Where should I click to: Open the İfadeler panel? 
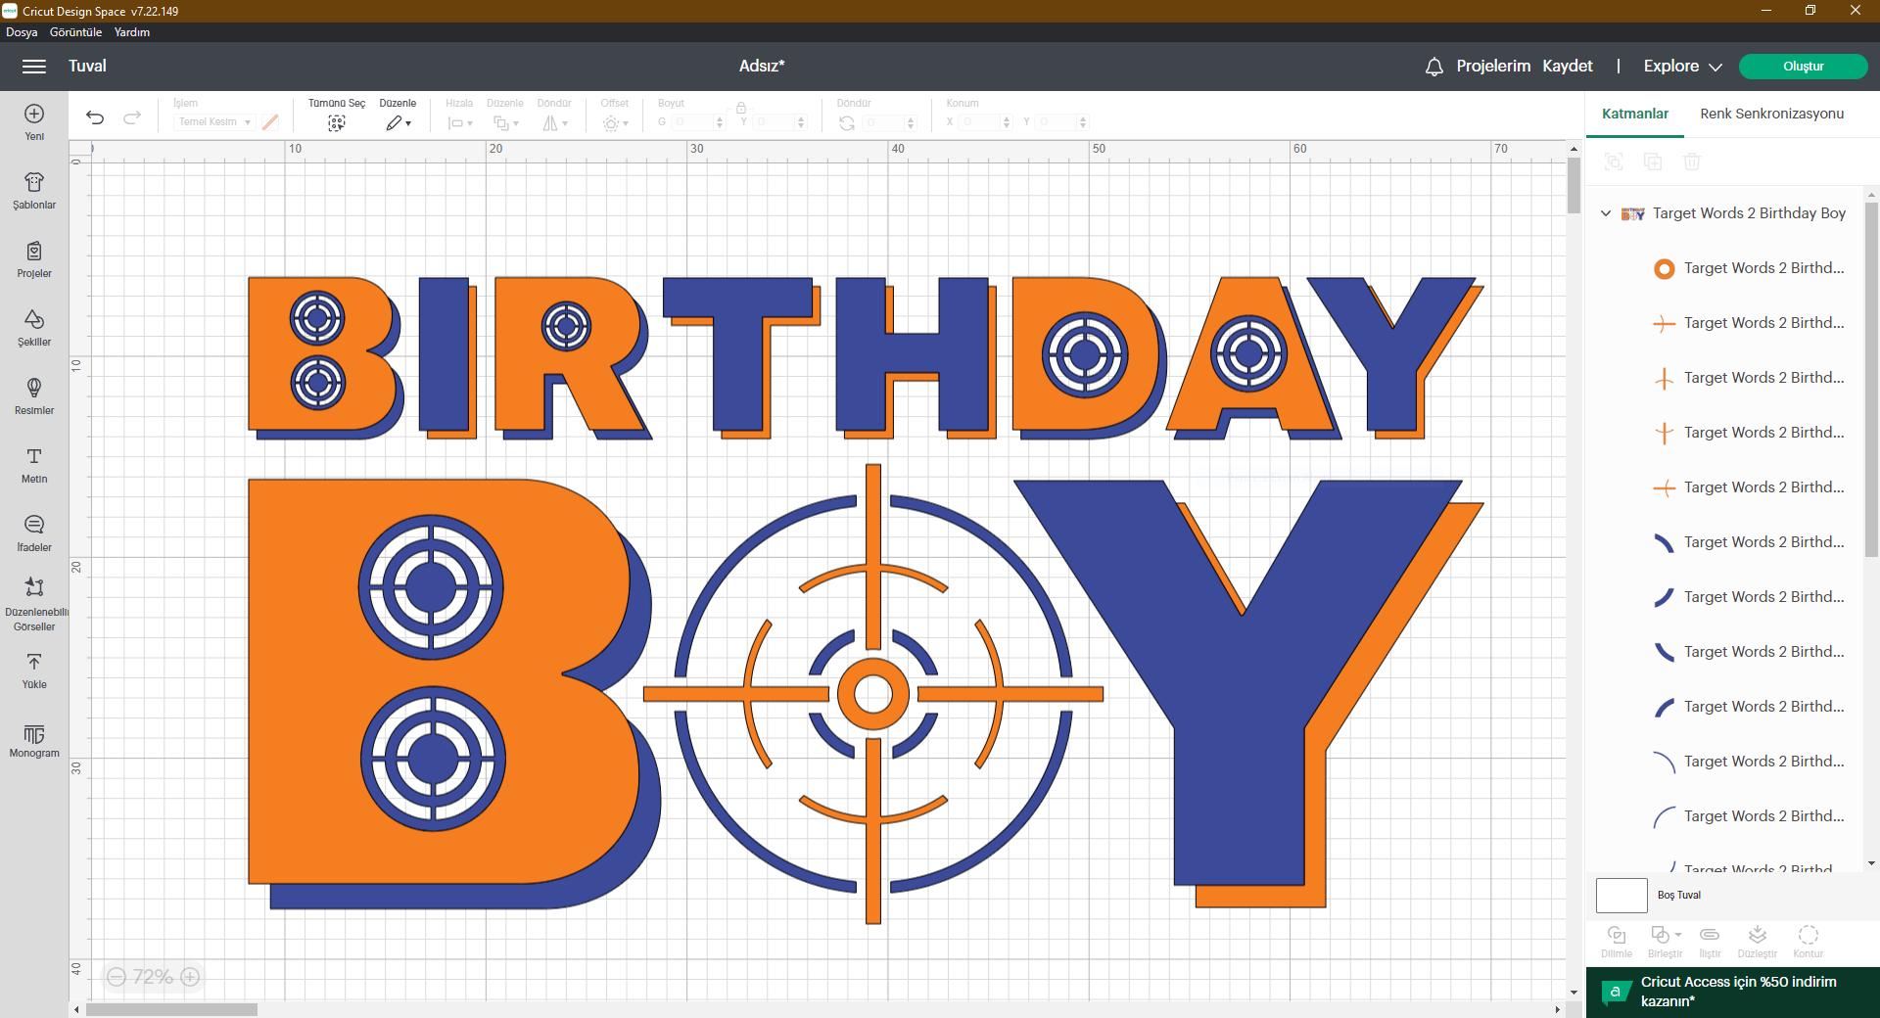tap(33, 533)
